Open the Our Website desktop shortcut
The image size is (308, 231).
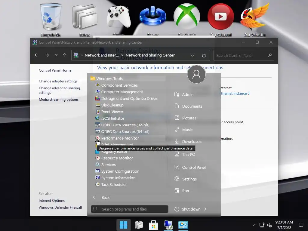click(254, 20)
